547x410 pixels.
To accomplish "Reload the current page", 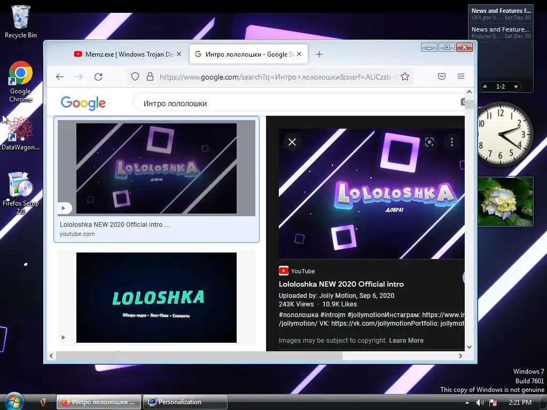I will pyautogui.click(x=98, y=77).
